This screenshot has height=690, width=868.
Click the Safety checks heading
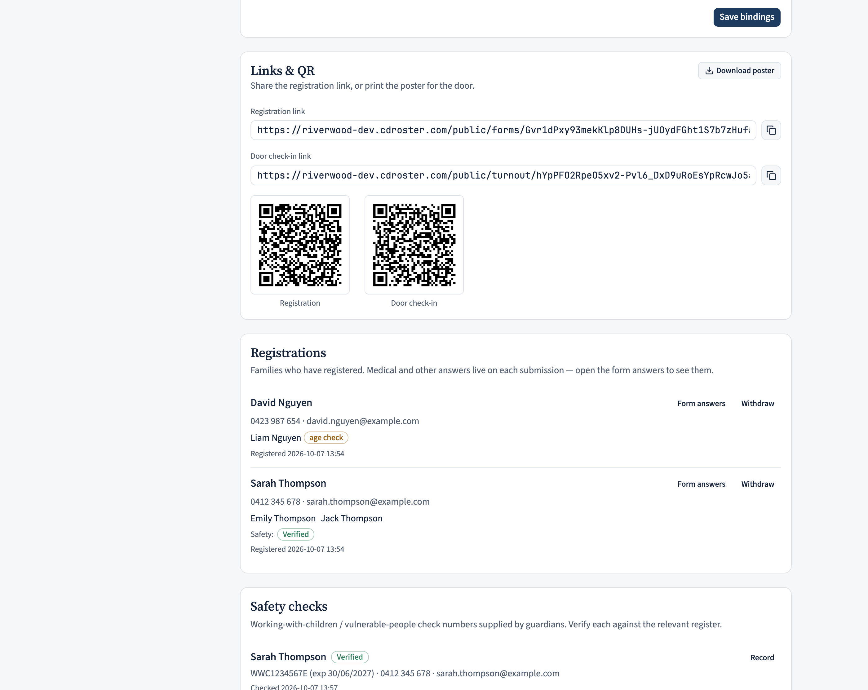coord(289,607)
